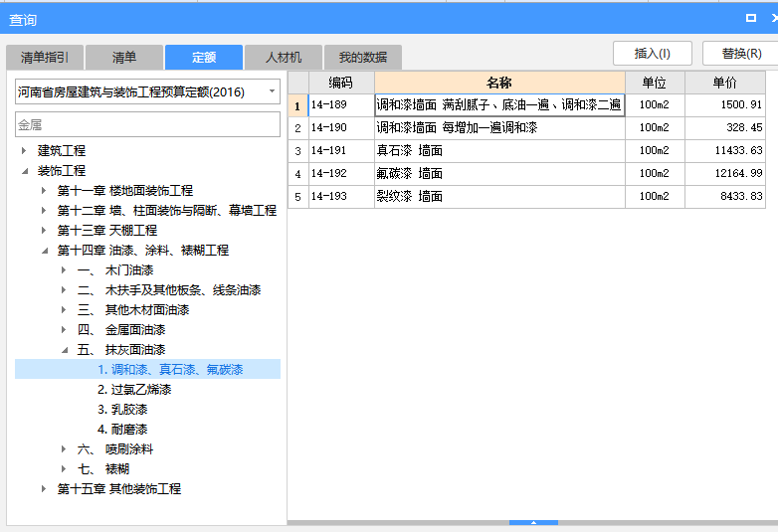Open the 人材机 tab
The image size is (778, 532).
pyautogui.click(x=284, y=57)
